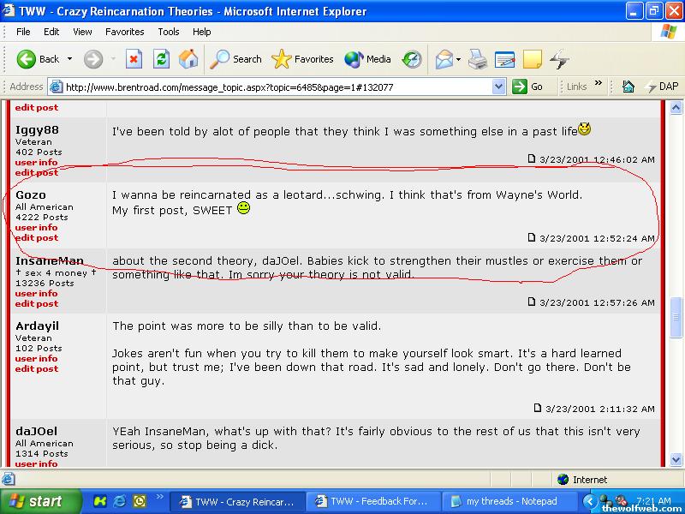Click the Print toolbar icon
Image resolution: width=685 pixels, height=514 pixels.
[478, 59]
